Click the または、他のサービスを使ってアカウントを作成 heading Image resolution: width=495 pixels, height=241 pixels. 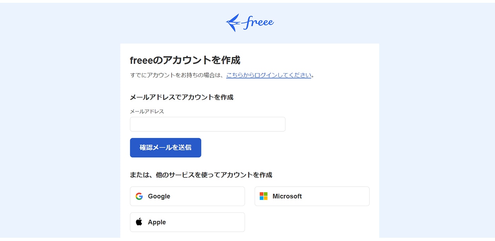201,175
